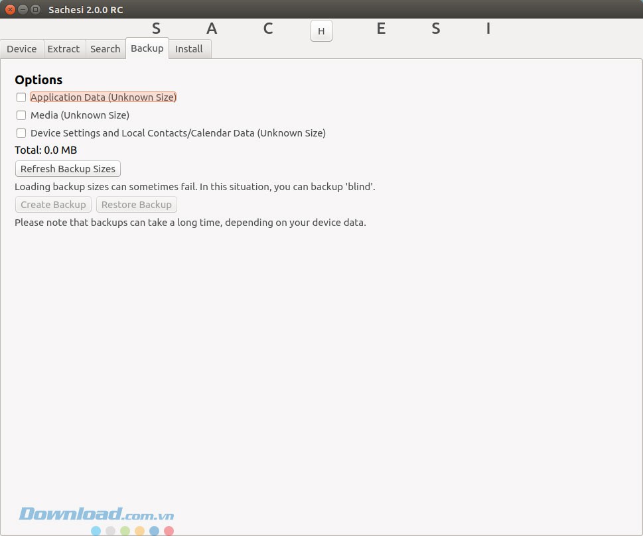Click the letter E in the header
The width and height of the screenshot is (643, 536).
coord(381,29)
